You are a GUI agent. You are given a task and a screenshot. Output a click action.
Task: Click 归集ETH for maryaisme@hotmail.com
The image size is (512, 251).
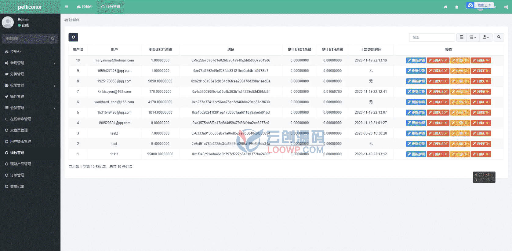(x=481, y=60)
